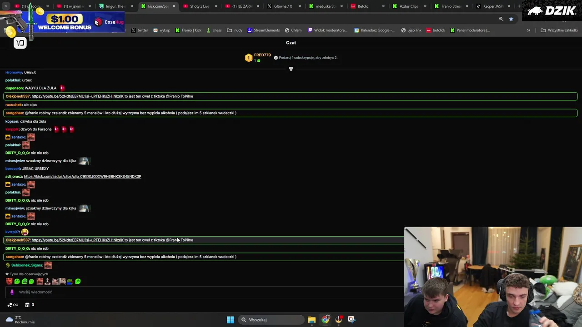582x327 pixels.
Task: Click username 'kvrtp97' in chat
Action: [12, 232]
